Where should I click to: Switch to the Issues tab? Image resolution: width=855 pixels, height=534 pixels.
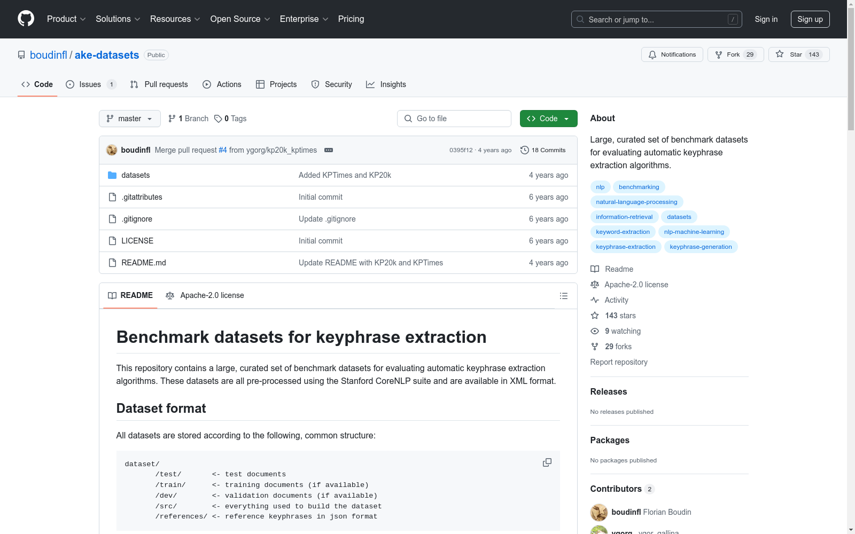[91, 84]
